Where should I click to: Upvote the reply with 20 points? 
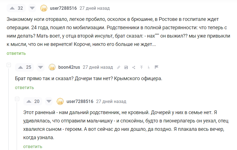click(x=29, y=102)
